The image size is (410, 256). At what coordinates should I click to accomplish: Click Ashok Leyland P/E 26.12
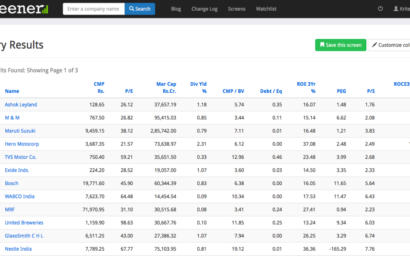point(127,105)
